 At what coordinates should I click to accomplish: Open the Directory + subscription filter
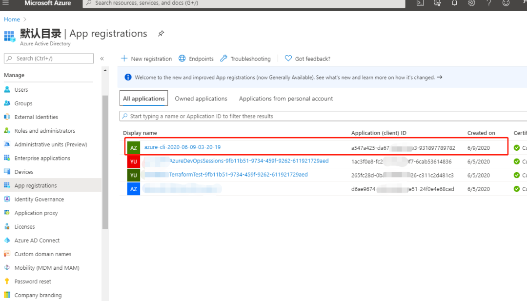coord(437,3)
